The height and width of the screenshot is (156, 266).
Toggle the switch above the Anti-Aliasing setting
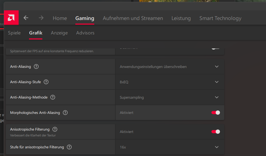point(215,49)
